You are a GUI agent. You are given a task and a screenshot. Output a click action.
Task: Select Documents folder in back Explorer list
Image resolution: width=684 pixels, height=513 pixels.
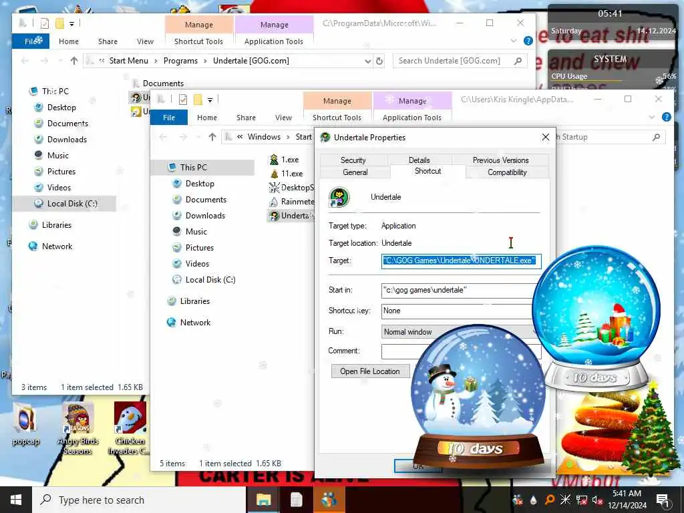(157, 83)
